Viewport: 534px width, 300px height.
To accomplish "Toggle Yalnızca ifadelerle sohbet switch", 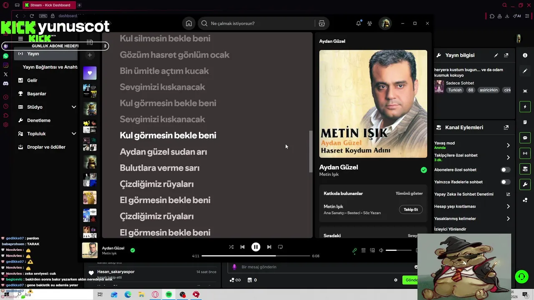I will [505, 182].
